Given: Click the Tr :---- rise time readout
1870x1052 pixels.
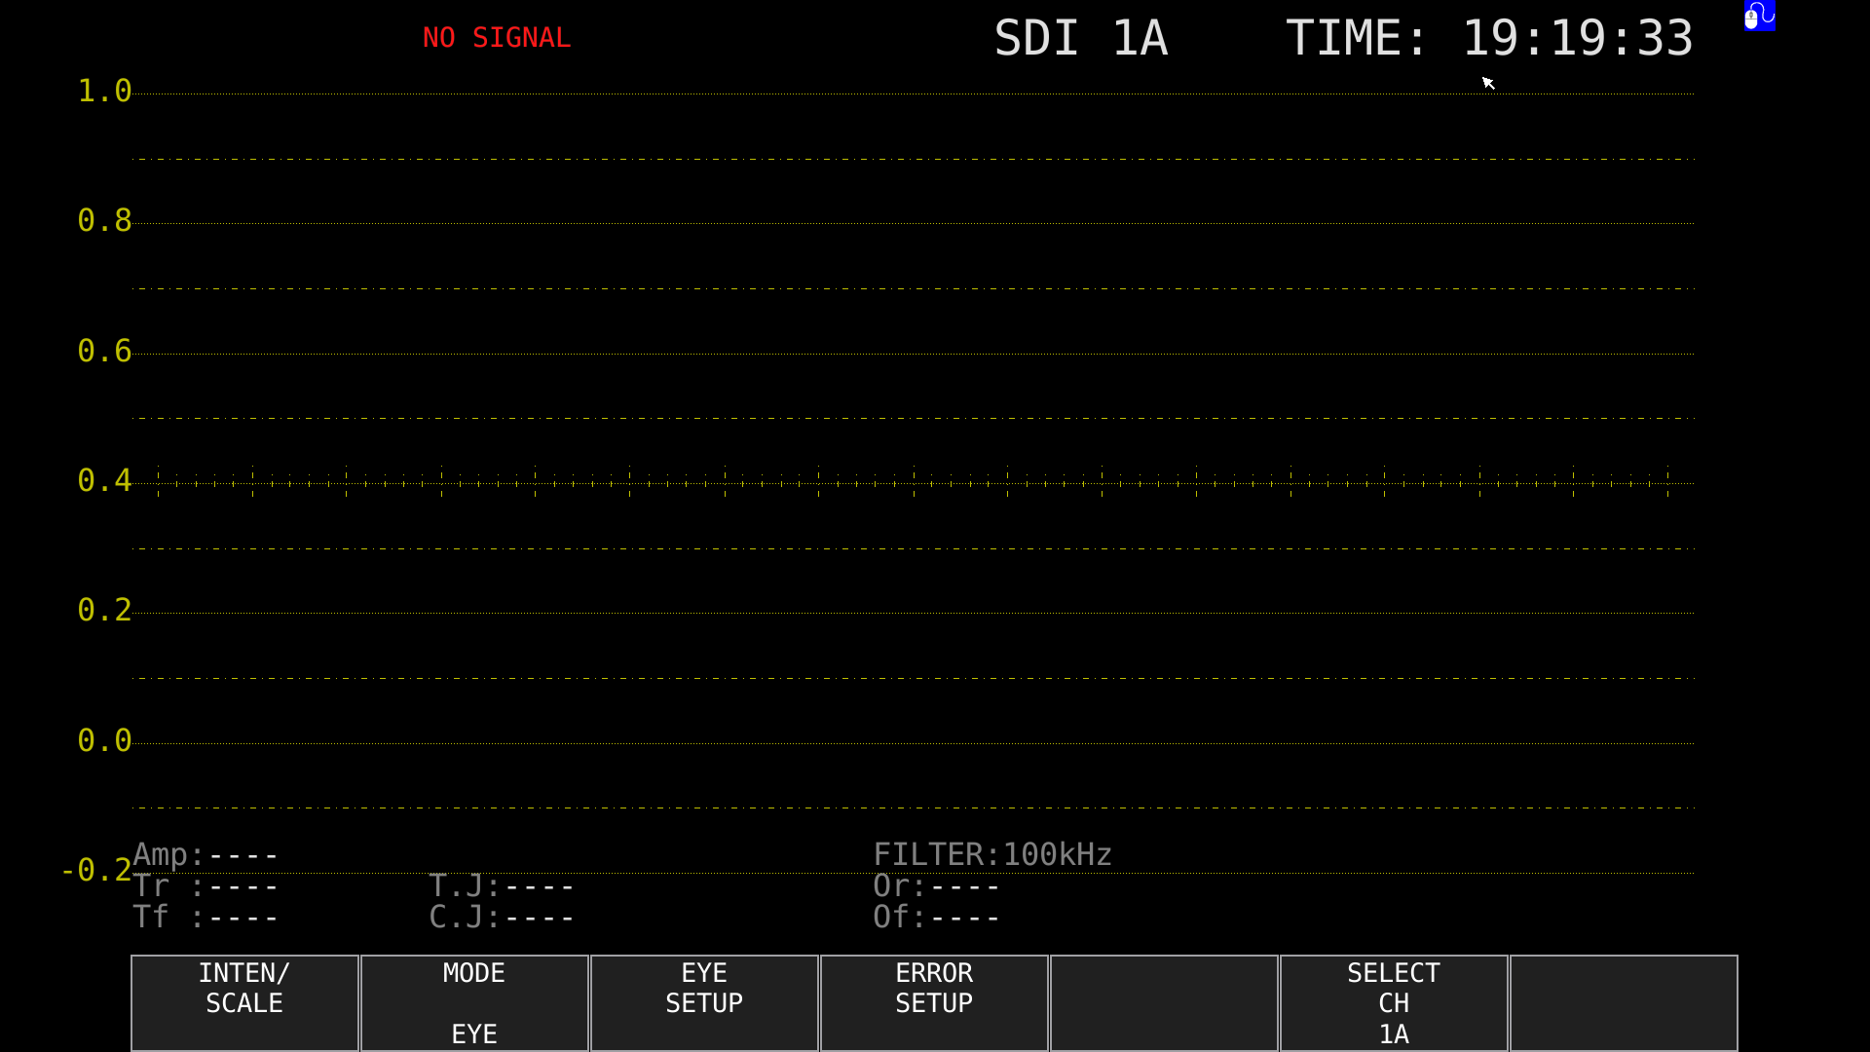Looking at the screenshot, I should [x=206, y=885].
